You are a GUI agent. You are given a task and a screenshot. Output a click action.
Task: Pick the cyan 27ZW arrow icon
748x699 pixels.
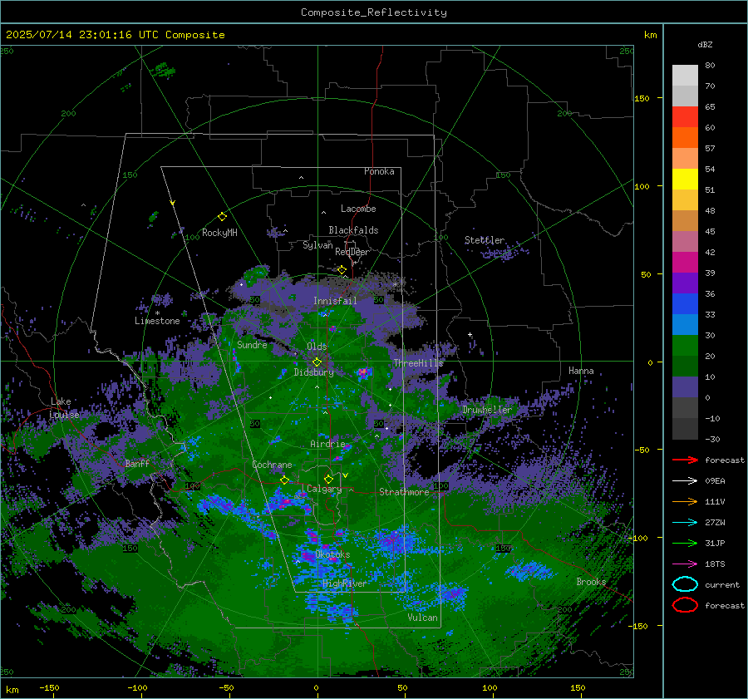coord(685,523)
